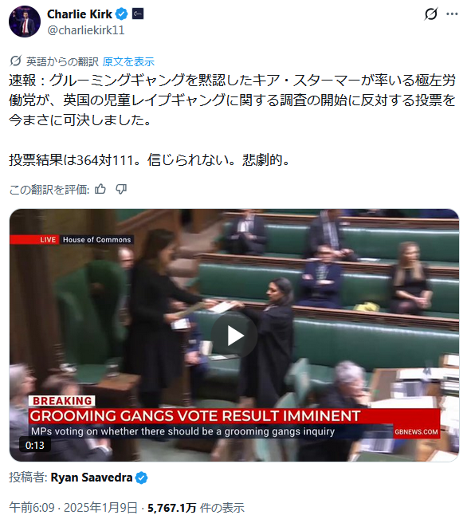Click the affiliation badge beside Charlie Kirk's name

138,14
